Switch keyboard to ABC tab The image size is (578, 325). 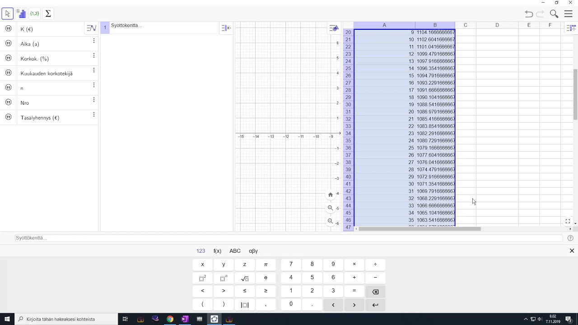point(235,251)
